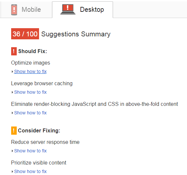187x175 pixels.
Task: Click the Suggestions Summary heading
Action: click(x=76, y=34)
